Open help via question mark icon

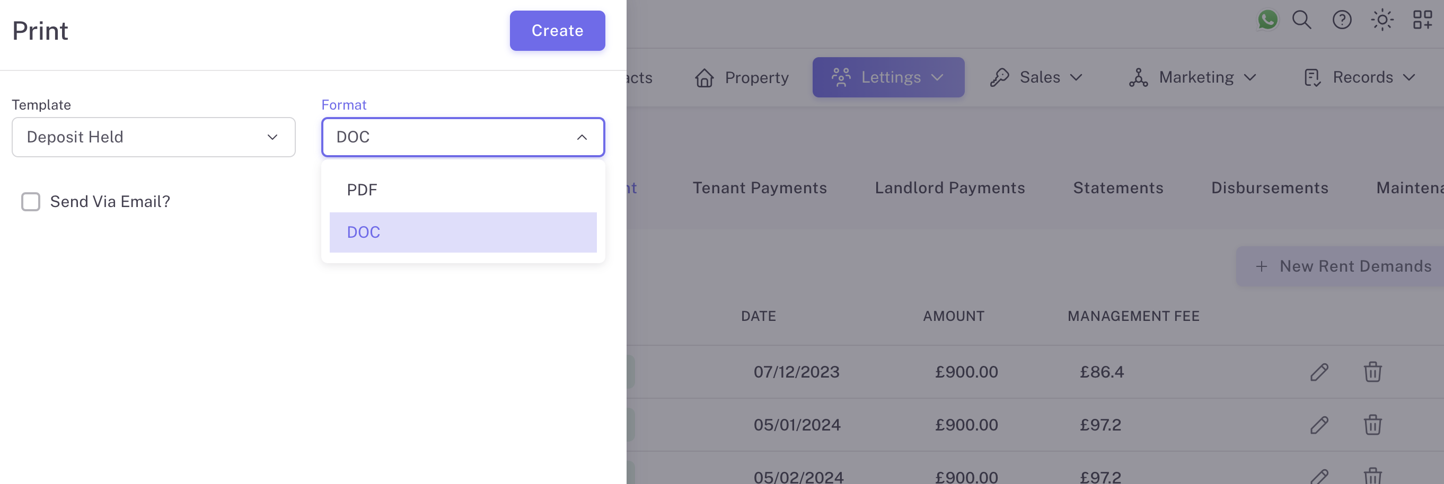click(1341, 20)
